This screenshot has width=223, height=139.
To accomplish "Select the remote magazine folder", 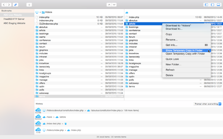I will pyautogui.click(x=143, y=66).
